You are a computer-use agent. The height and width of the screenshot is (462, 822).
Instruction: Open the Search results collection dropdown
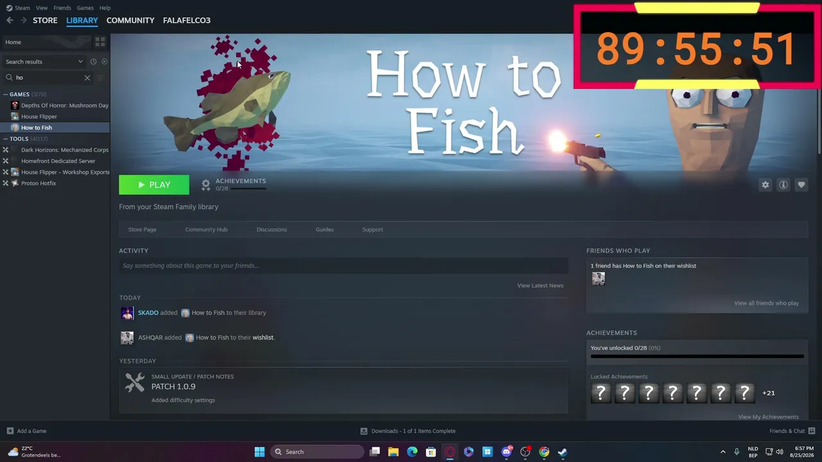44,62
